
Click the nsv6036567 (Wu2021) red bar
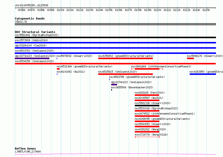click(147, 100)
